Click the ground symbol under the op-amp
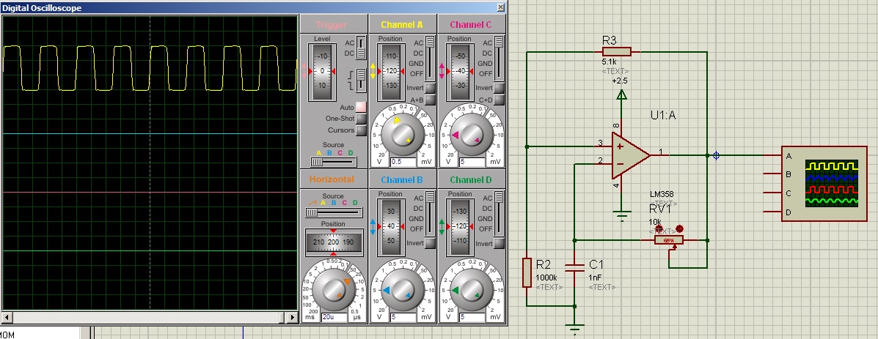 [x=621, y=217]
